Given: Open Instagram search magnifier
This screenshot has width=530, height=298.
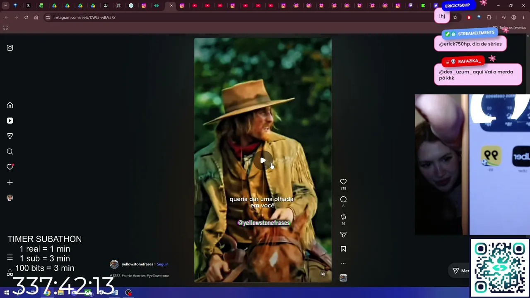Looking at the screenshot, I should (x=10, y=151).
